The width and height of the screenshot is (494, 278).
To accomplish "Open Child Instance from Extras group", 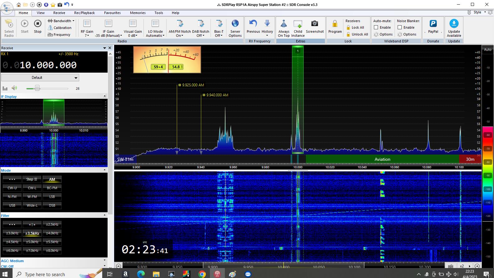I will pyautogui.click(x=298, y=24).
